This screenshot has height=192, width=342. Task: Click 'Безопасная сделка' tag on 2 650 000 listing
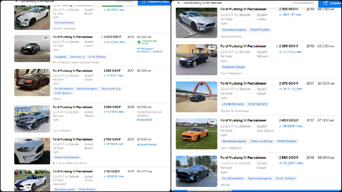coord(87,89)
